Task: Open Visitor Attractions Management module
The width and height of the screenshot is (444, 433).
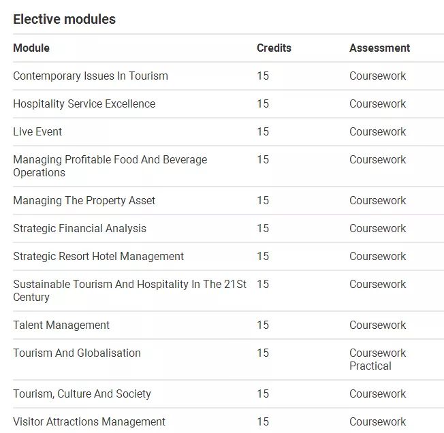Action: (89, 421)
